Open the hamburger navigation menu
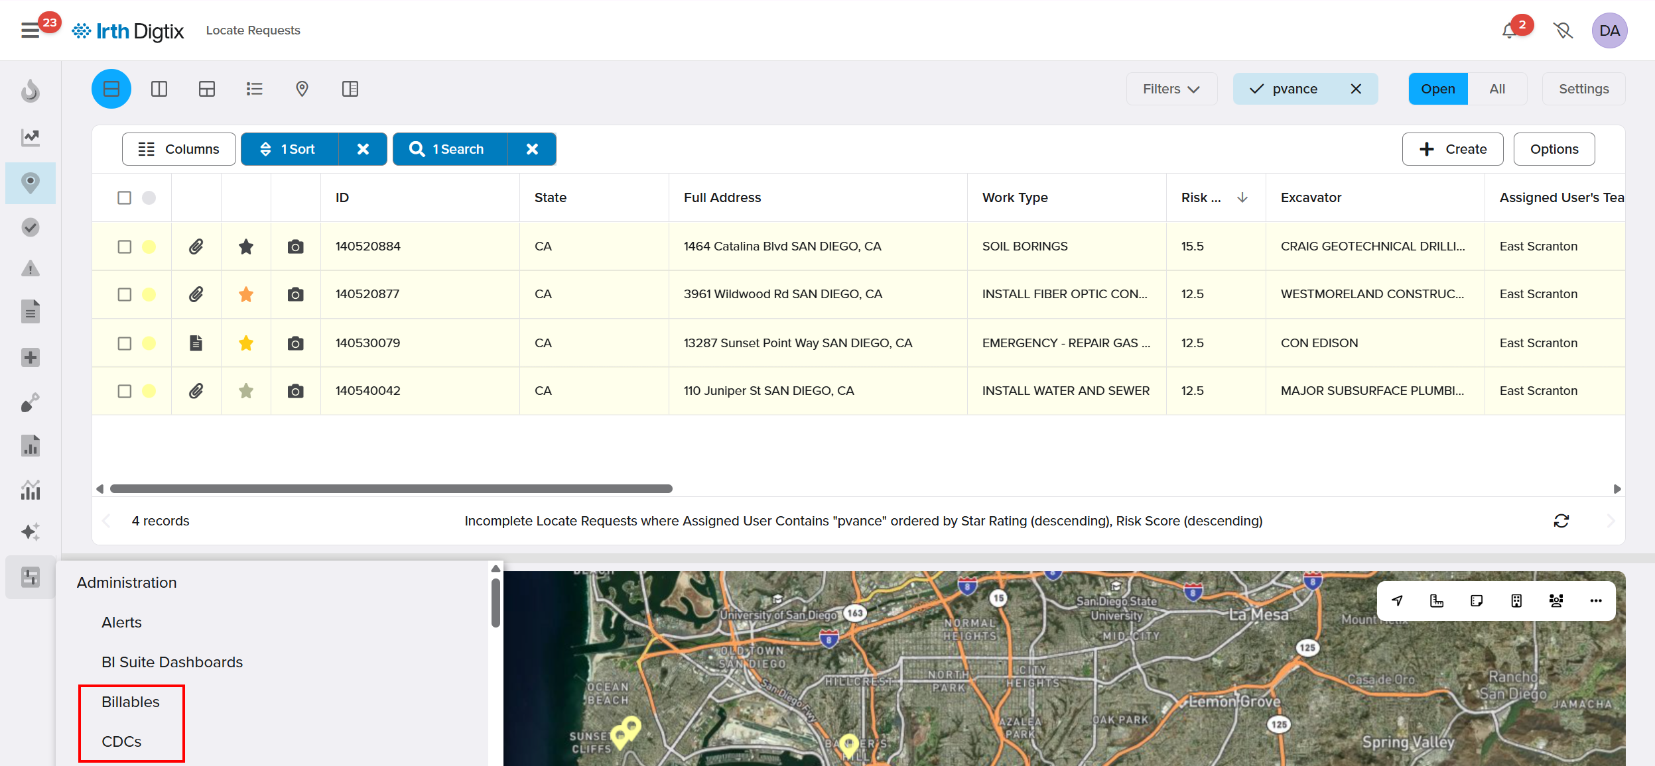This screenshot has height=766, width=1655. point(30,30)
